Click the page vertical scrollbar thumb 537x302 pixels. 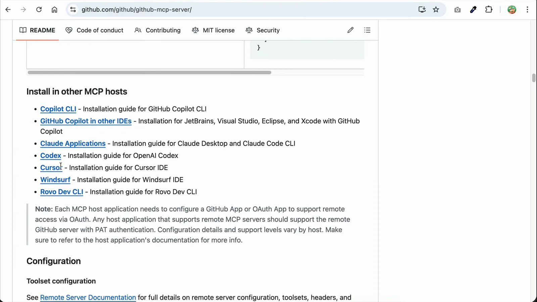coord(534,78)
